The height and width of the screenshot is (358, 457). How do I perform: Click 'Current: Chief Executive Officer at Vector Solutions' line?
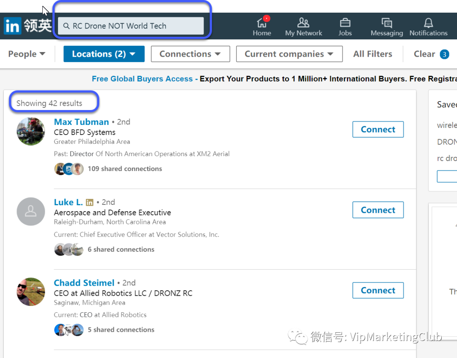(x=136, y=235)
